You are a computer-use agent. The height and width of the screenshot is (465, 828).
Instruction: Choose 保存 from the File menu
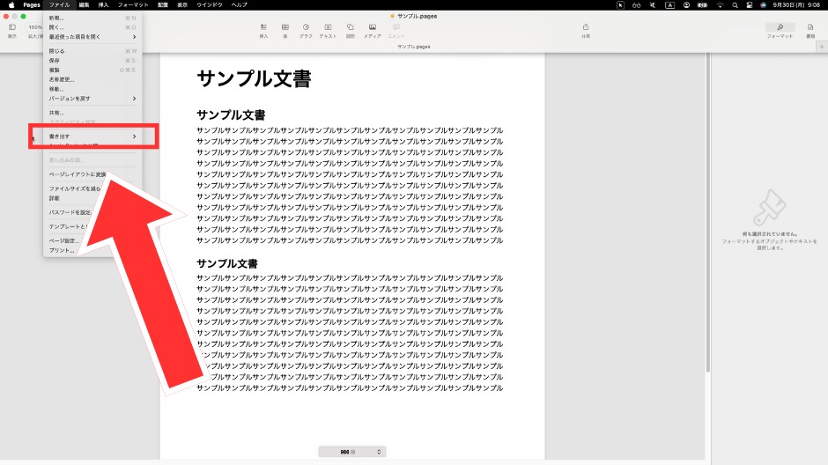click(92, 61)
